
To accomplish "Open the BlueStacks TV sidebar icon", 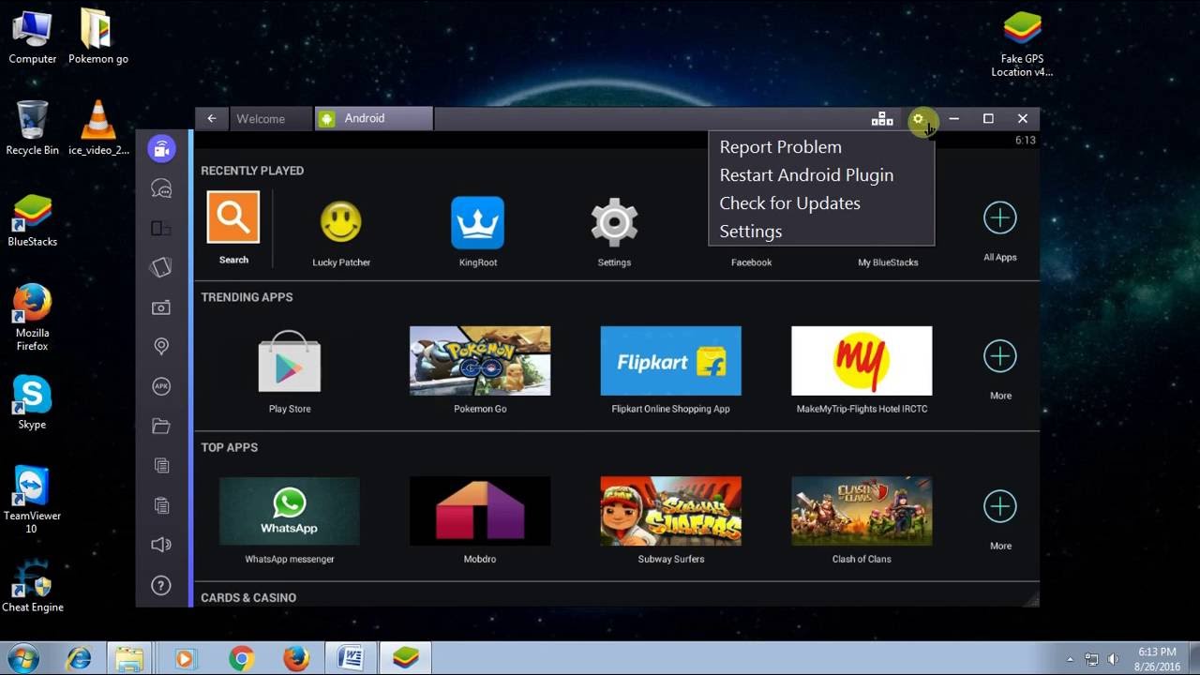I will (161, 148).
